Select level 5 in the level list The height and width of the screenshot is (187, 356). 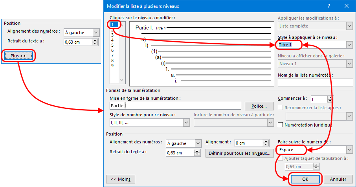112,45
